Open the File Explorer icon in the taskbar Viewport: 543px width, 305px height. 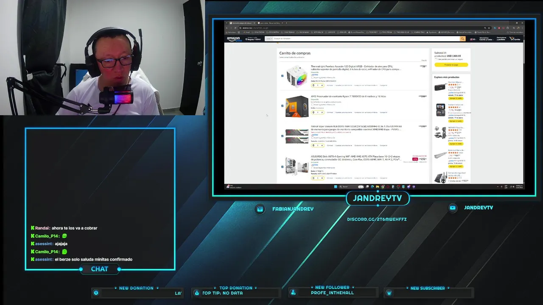tap(378, 186)
